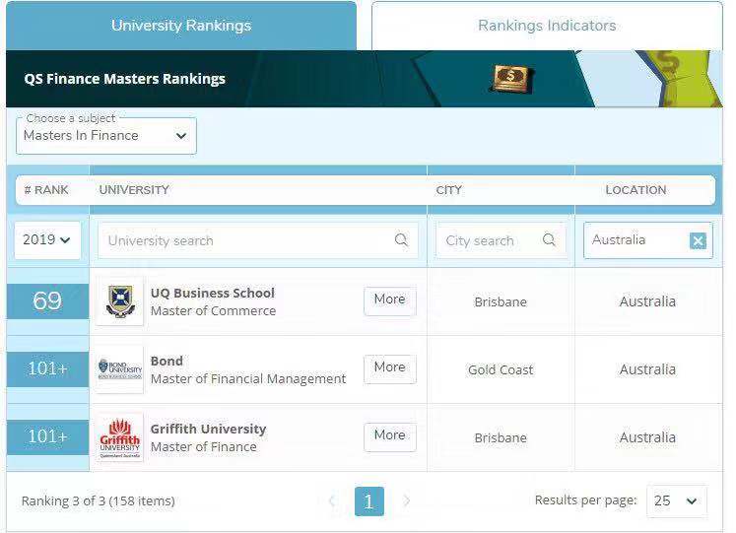This screenshot has width=736, height=533.
Task: Switch to the Rankings Indicators tab
Action: pyautogui.click(x=547, y=26)
